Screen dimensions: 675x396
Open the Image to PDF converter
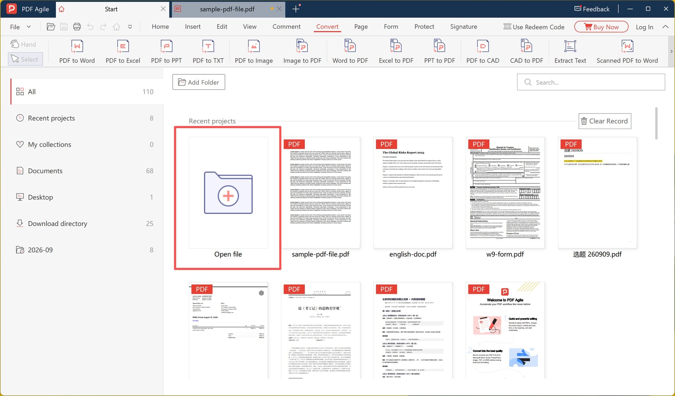[x=302, y=52]
